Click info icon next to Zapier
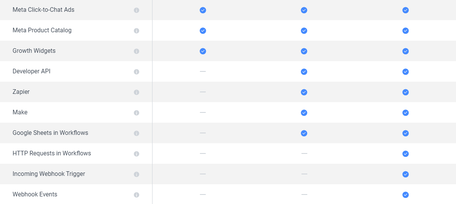Screen dimensions: 456x204 137,92
